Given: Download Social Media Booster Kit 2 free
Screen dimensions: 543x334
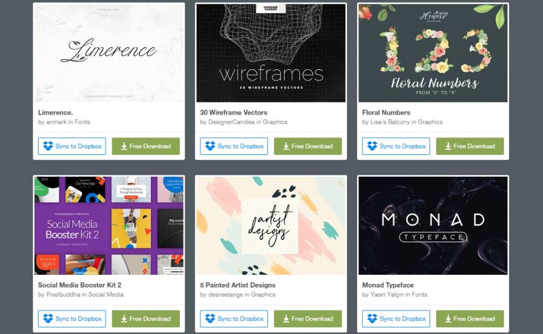Looking at the screenshot, I should click(146, 318).
